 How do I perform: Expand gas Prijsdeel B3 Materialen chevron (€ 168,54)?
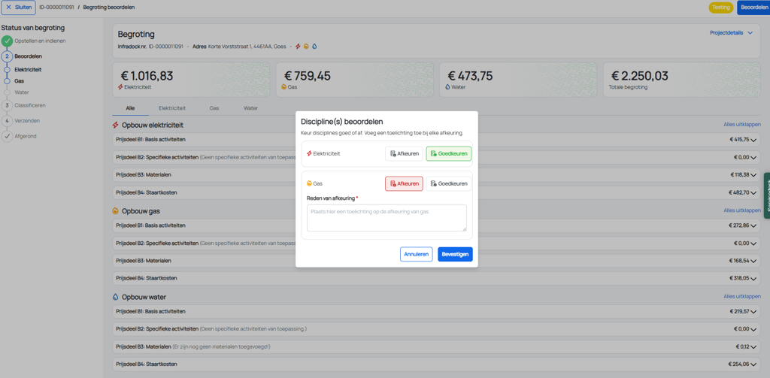coord(753,261)
